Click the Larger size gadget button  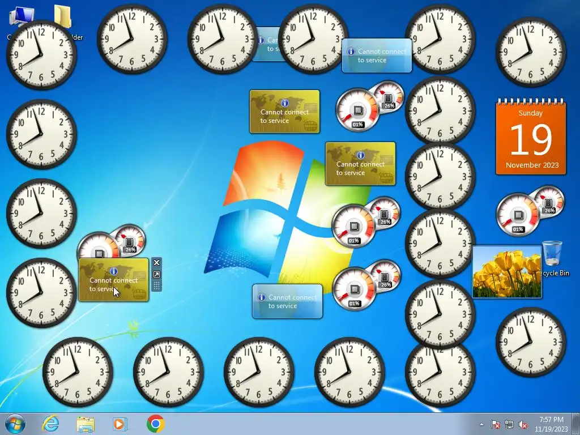pos(156,274)
